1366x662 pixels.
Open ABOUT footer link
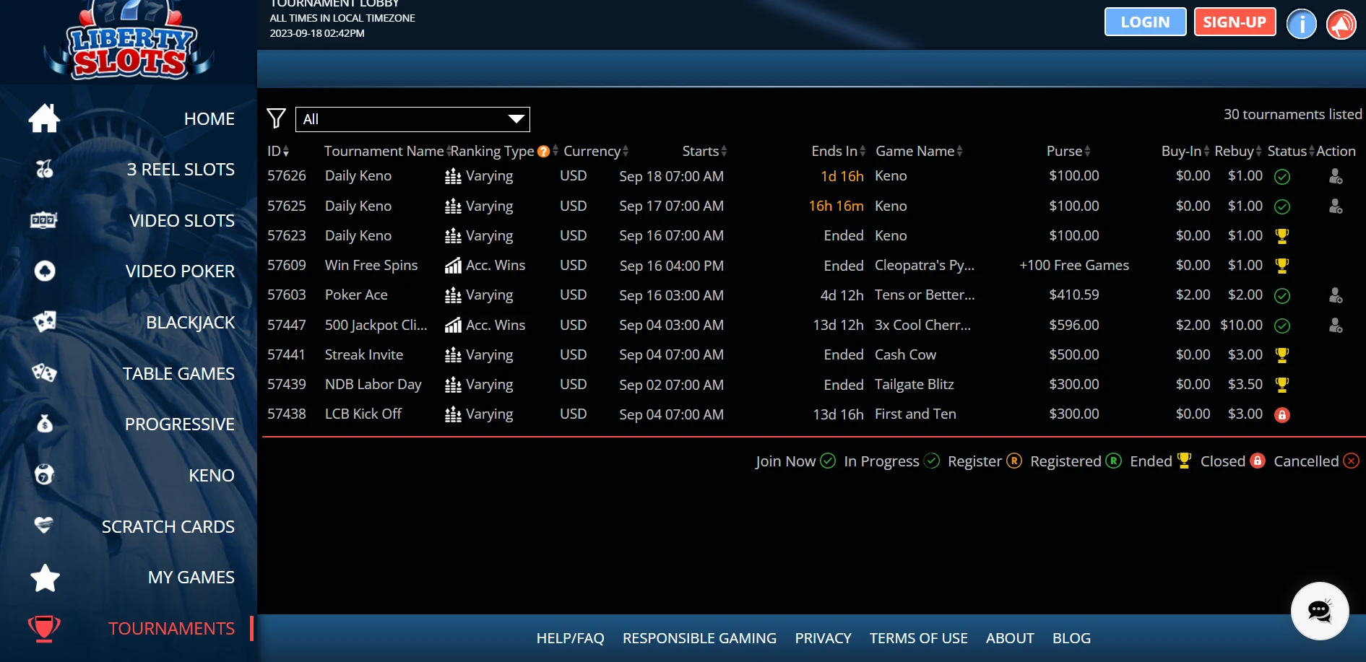click(1010, 638)
